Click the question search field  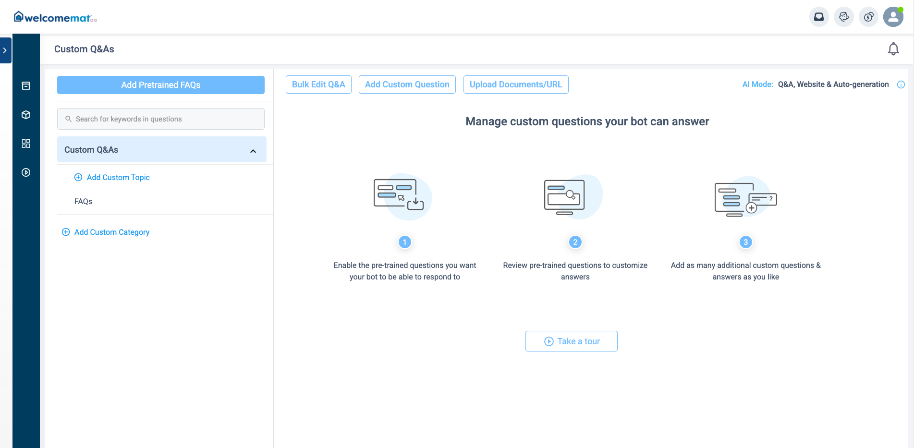(x=160, y=119)
